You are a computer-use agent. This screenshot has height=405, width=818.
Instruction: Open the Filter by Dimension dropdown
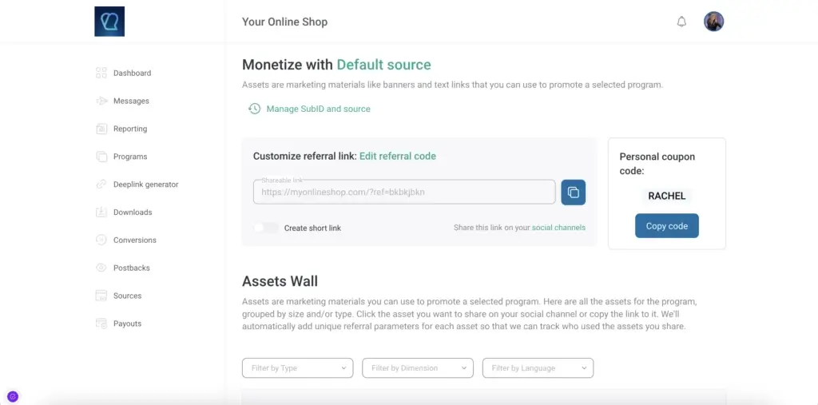(417, 368)
